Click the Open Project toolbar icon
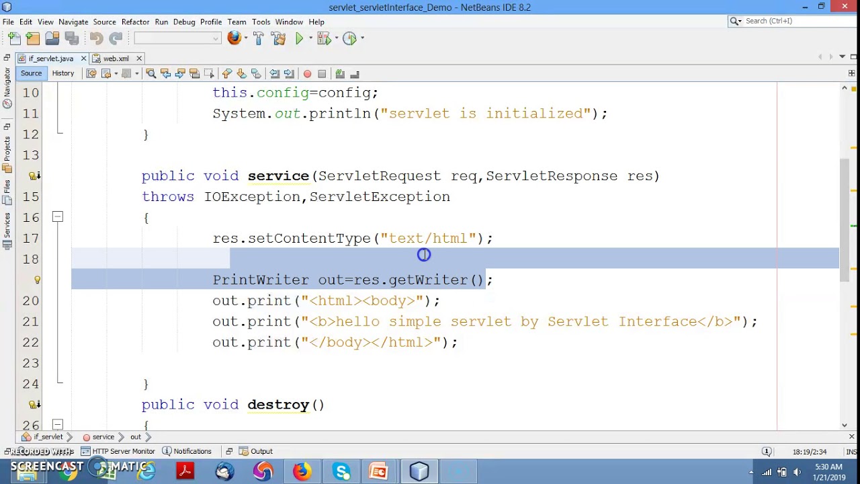Image resolution: width=860 pixels, height=484 pixels. [x=52, y=38]
